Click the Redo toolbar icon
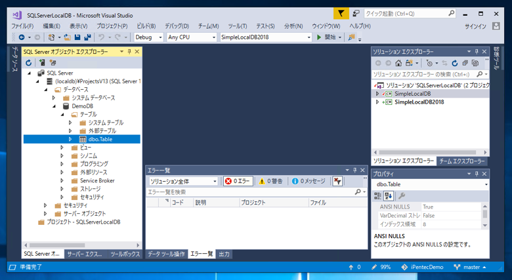This screenshot has height=280, width=512. pos(117,37)
